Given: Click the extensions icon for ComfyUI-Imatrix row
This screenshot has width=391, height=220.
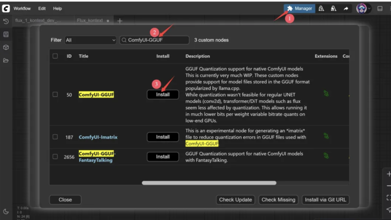Looking at the screenshot, I should [x=326, y=136].
